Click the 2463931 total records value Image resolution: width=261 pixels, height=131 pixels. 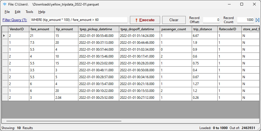[x=248, y=128]
